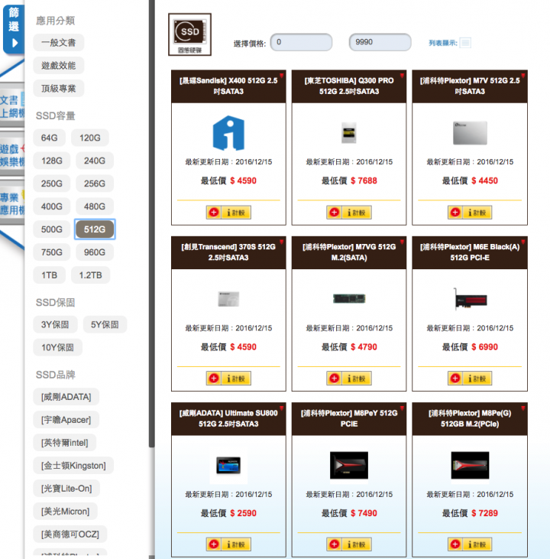Filter by 960G capacity

tap(95, 252)
